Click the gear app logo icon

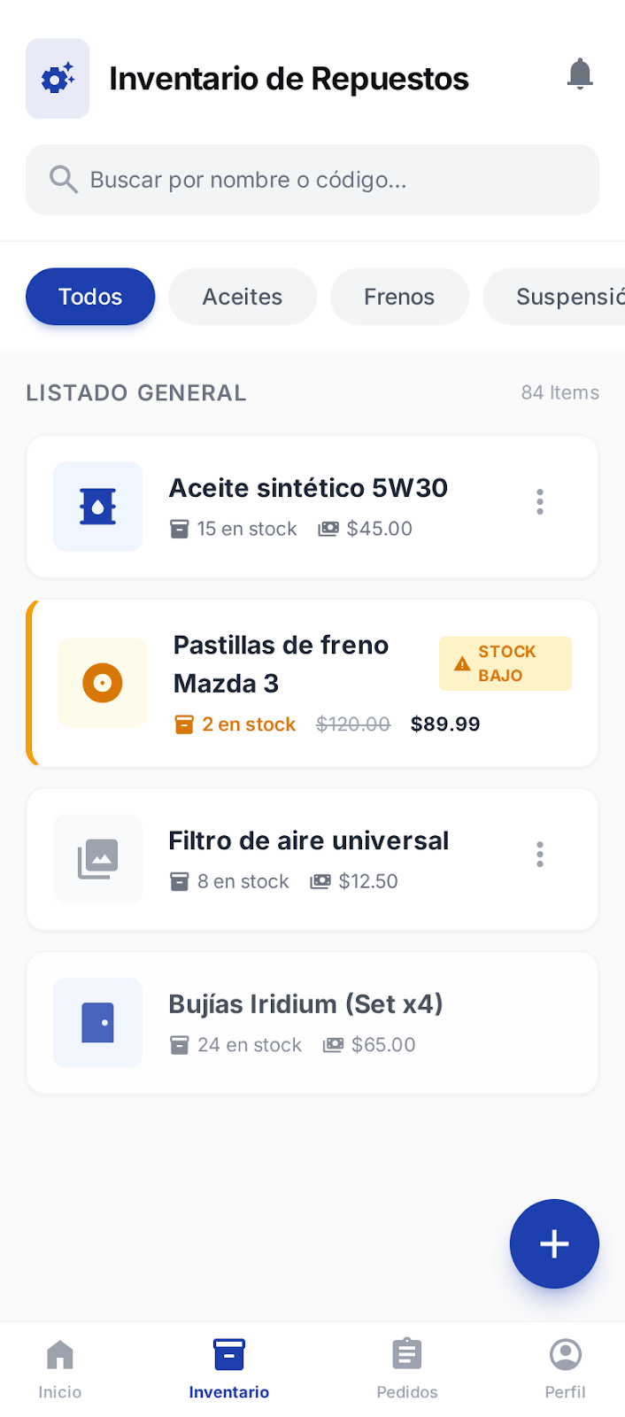click(57, 78)
